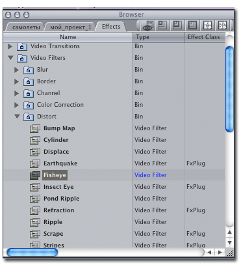Expand the Color Correction bin

(17, 105)
